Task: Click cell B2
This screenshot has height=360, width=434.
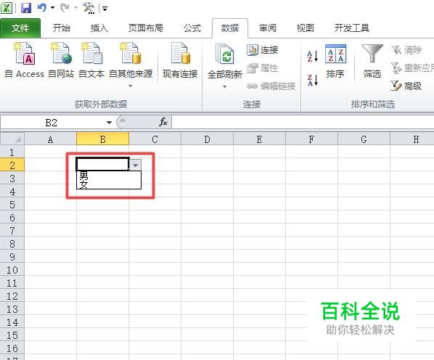Action: coord(102,164)
